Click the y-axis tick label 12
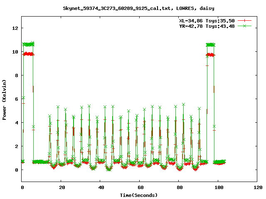 pyautogui.click(x=15, y=28)
